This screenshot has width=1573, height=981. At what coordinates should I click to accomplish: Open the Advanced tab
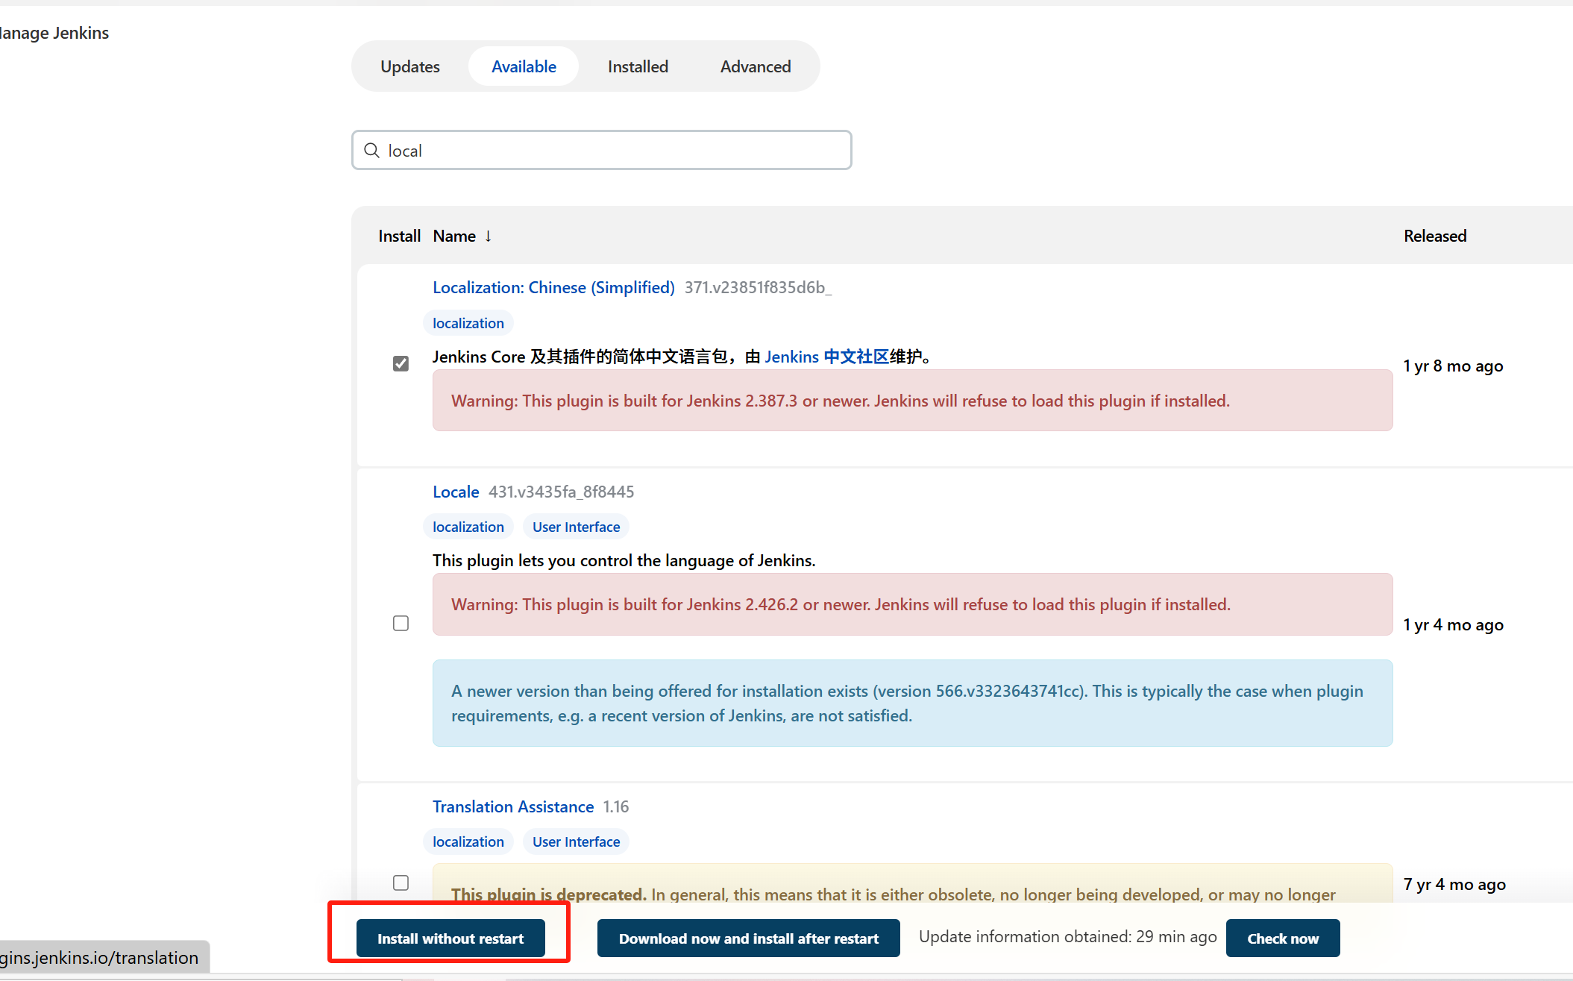coord(755,67)
